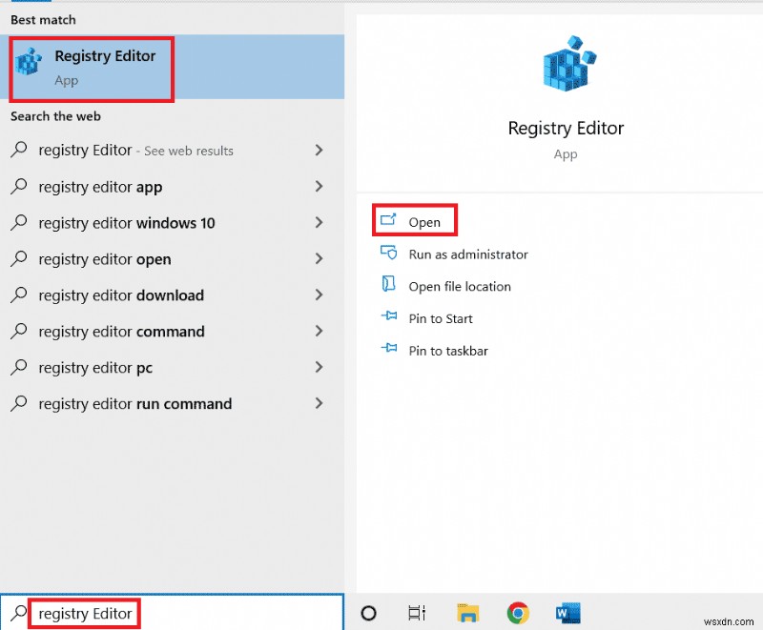The height and width of the screenshot is (630, 763).
Task: Launch File Explorer from the taskbar
Action: (x=467, y=613)
